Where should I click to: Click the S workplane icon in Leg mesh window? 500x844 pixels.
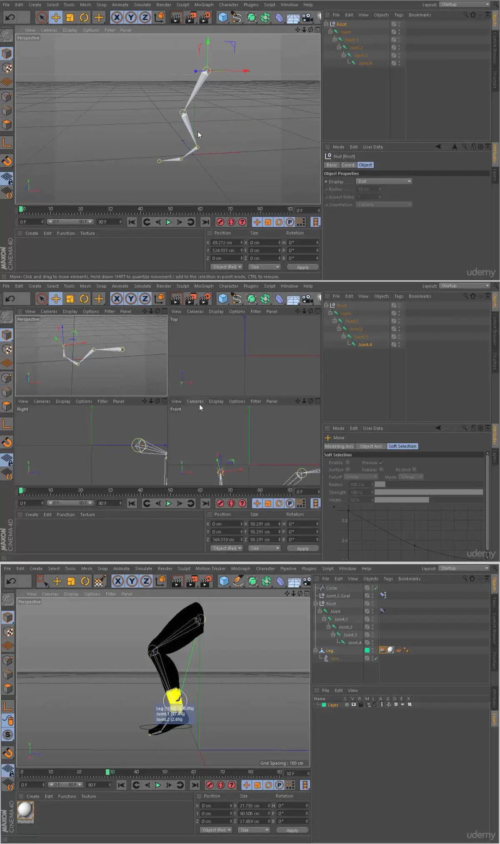[8, 734]
